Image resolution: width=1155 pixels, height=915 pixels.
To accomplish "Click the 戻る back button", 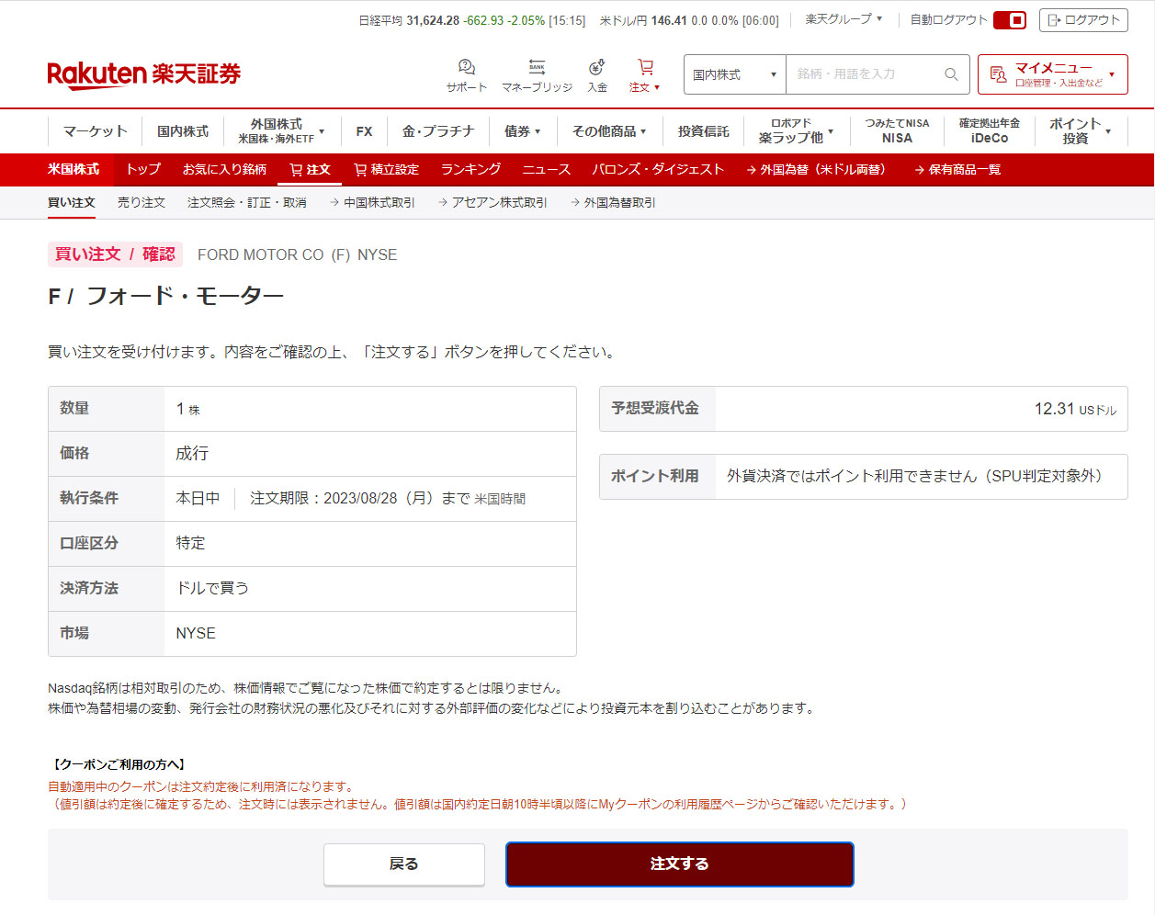I will [x=404, y=864].
